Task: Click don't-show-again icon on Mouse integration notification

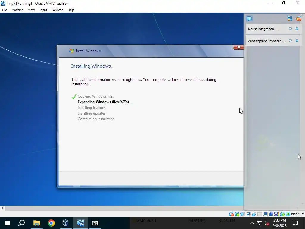Action: pyautogui.click(x=290, y=29)
